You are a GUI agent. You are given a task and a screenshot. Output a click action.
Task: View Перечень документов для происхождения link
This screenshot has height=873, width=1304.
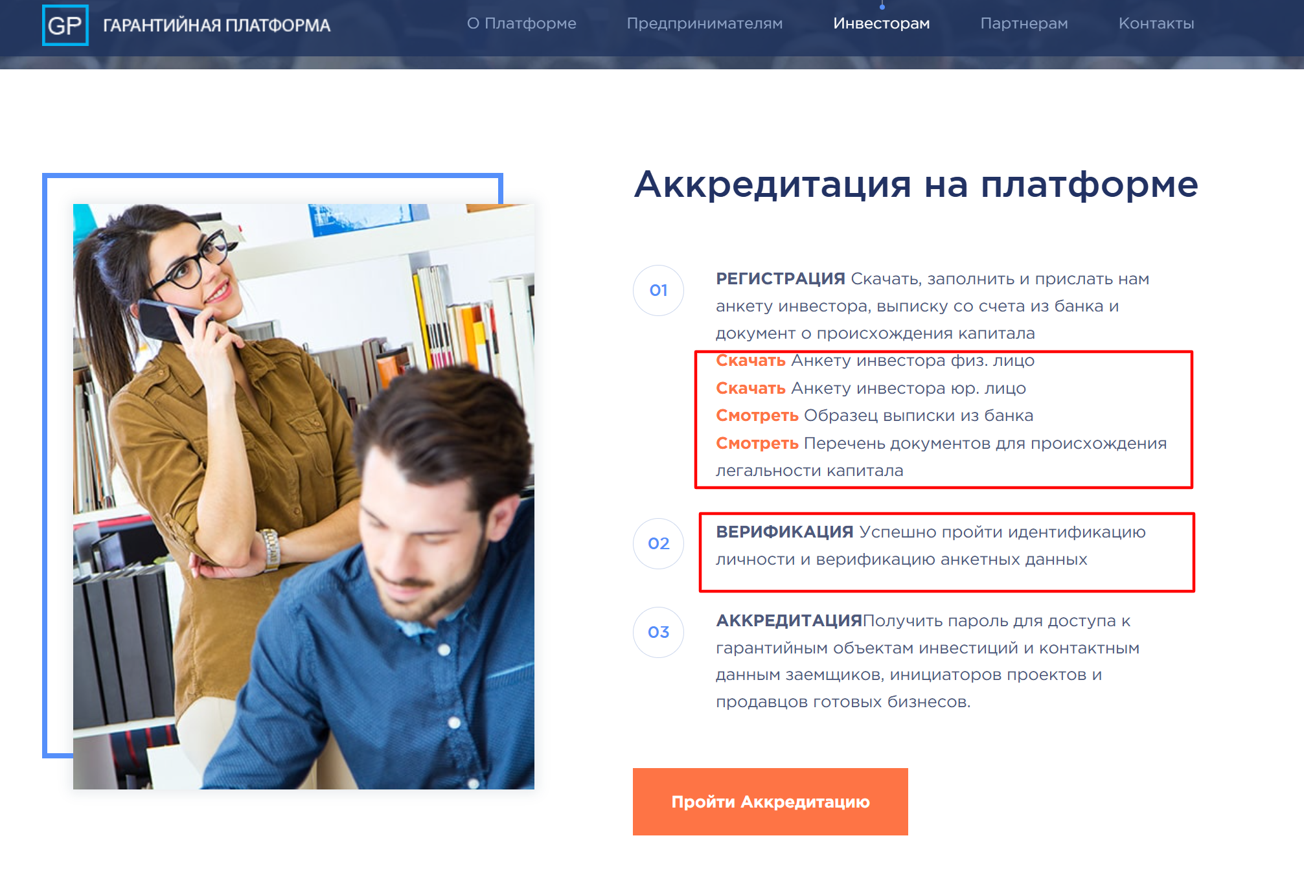[757, 444]
